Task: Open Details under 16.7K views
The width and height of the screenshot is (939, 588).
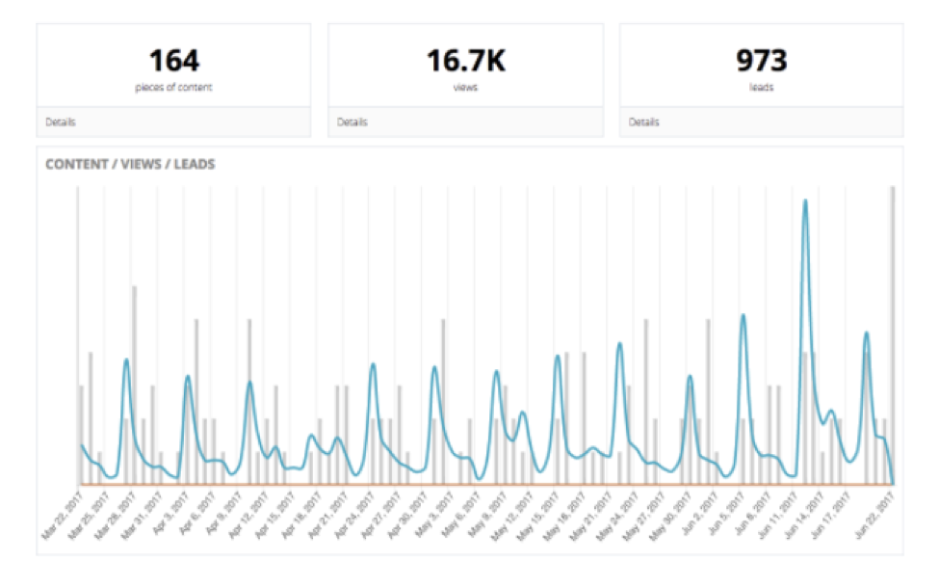Action: click(352, 122)
